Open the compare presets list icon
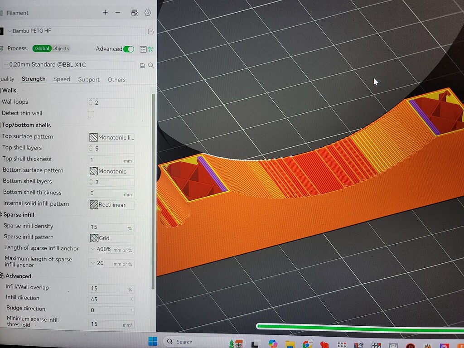The width and height of the screenshot is (464, 348). 143,49
